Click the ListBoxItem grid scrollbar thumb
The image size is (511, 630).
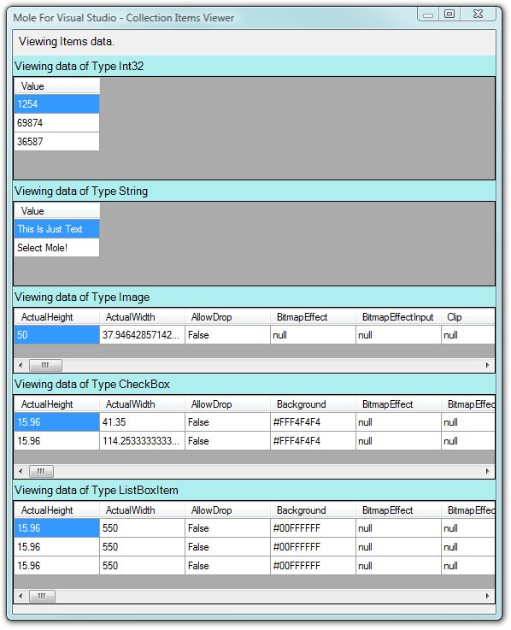point(42,596)
